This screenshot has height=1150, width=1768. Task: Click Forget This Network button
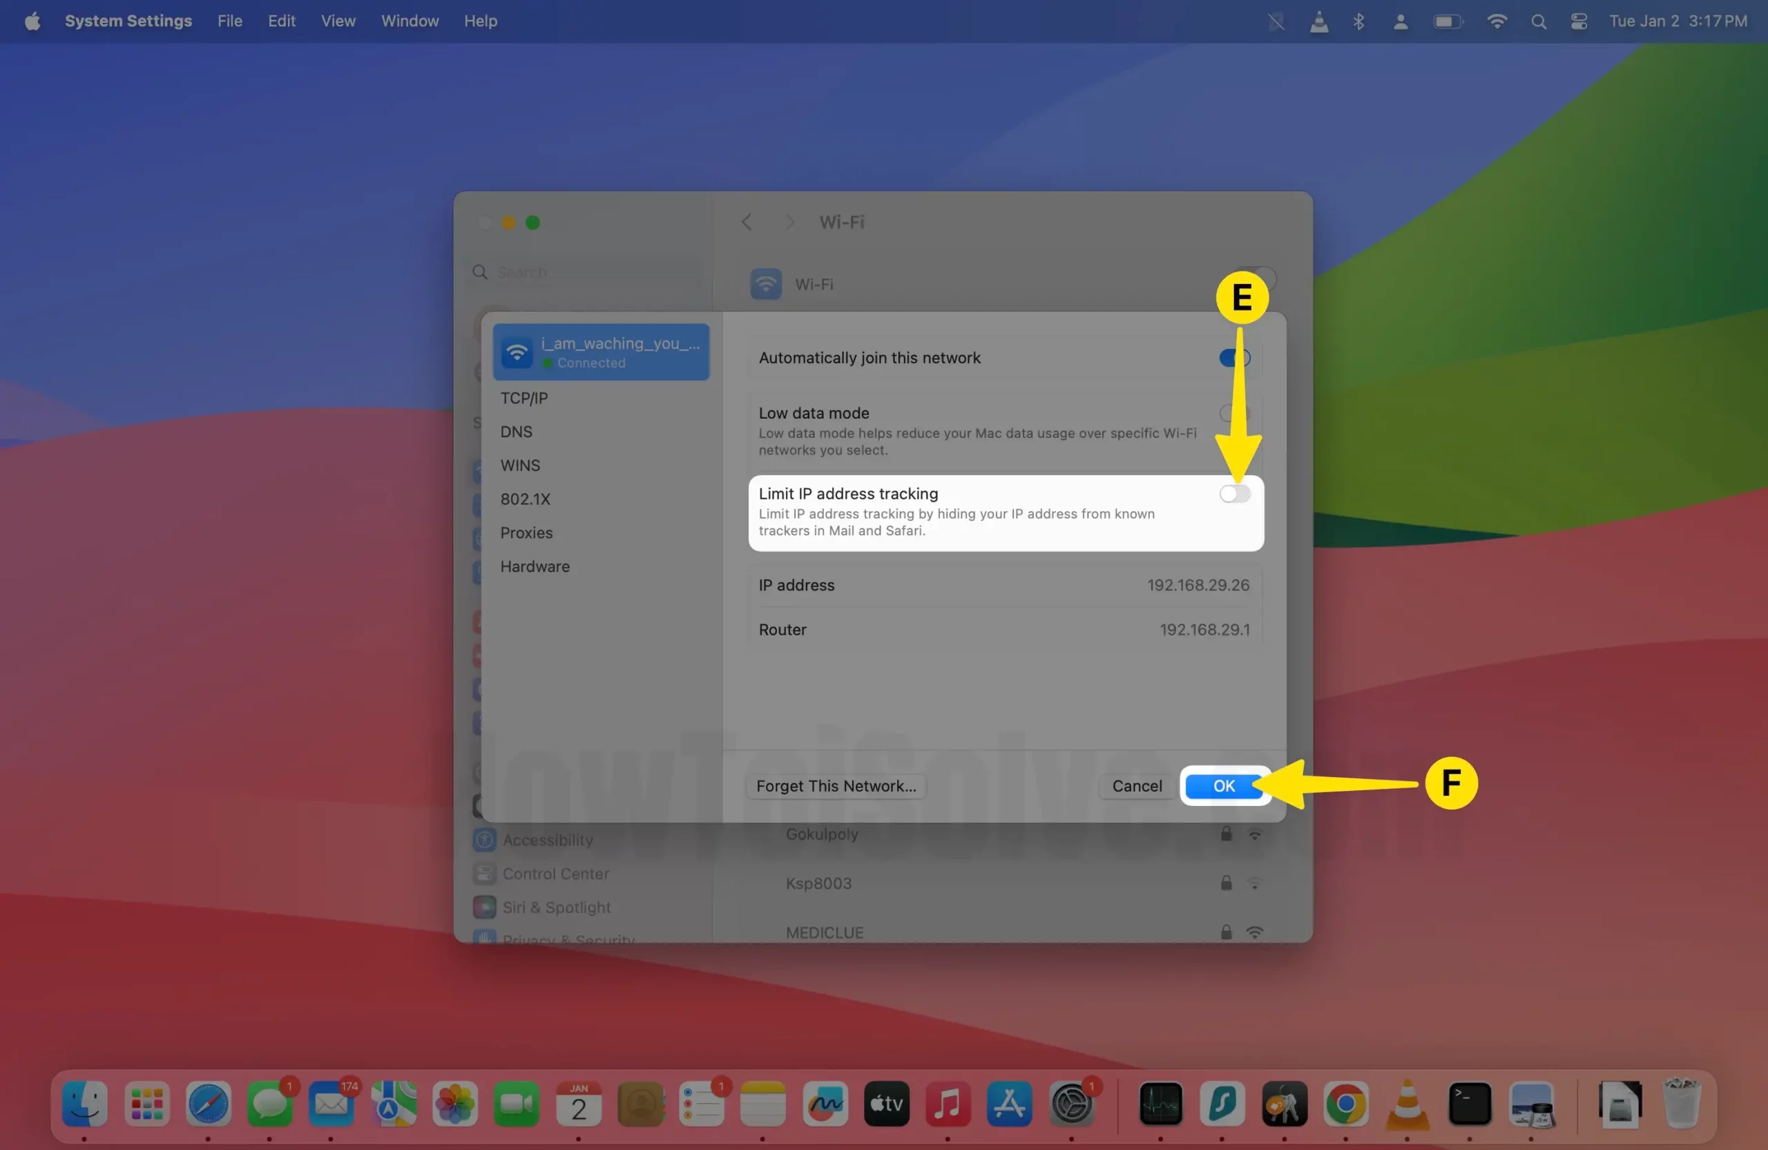point(836,786)
